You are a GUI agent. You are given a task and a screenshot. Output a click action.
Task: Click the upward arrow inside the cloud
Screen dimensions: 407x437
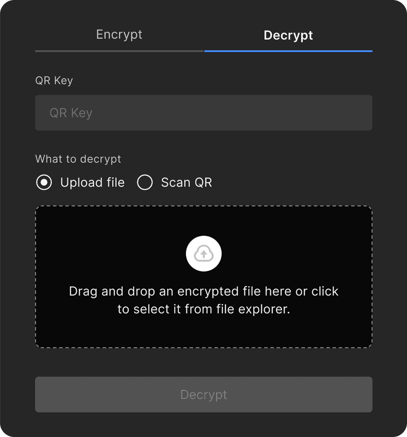click(203, 255)
